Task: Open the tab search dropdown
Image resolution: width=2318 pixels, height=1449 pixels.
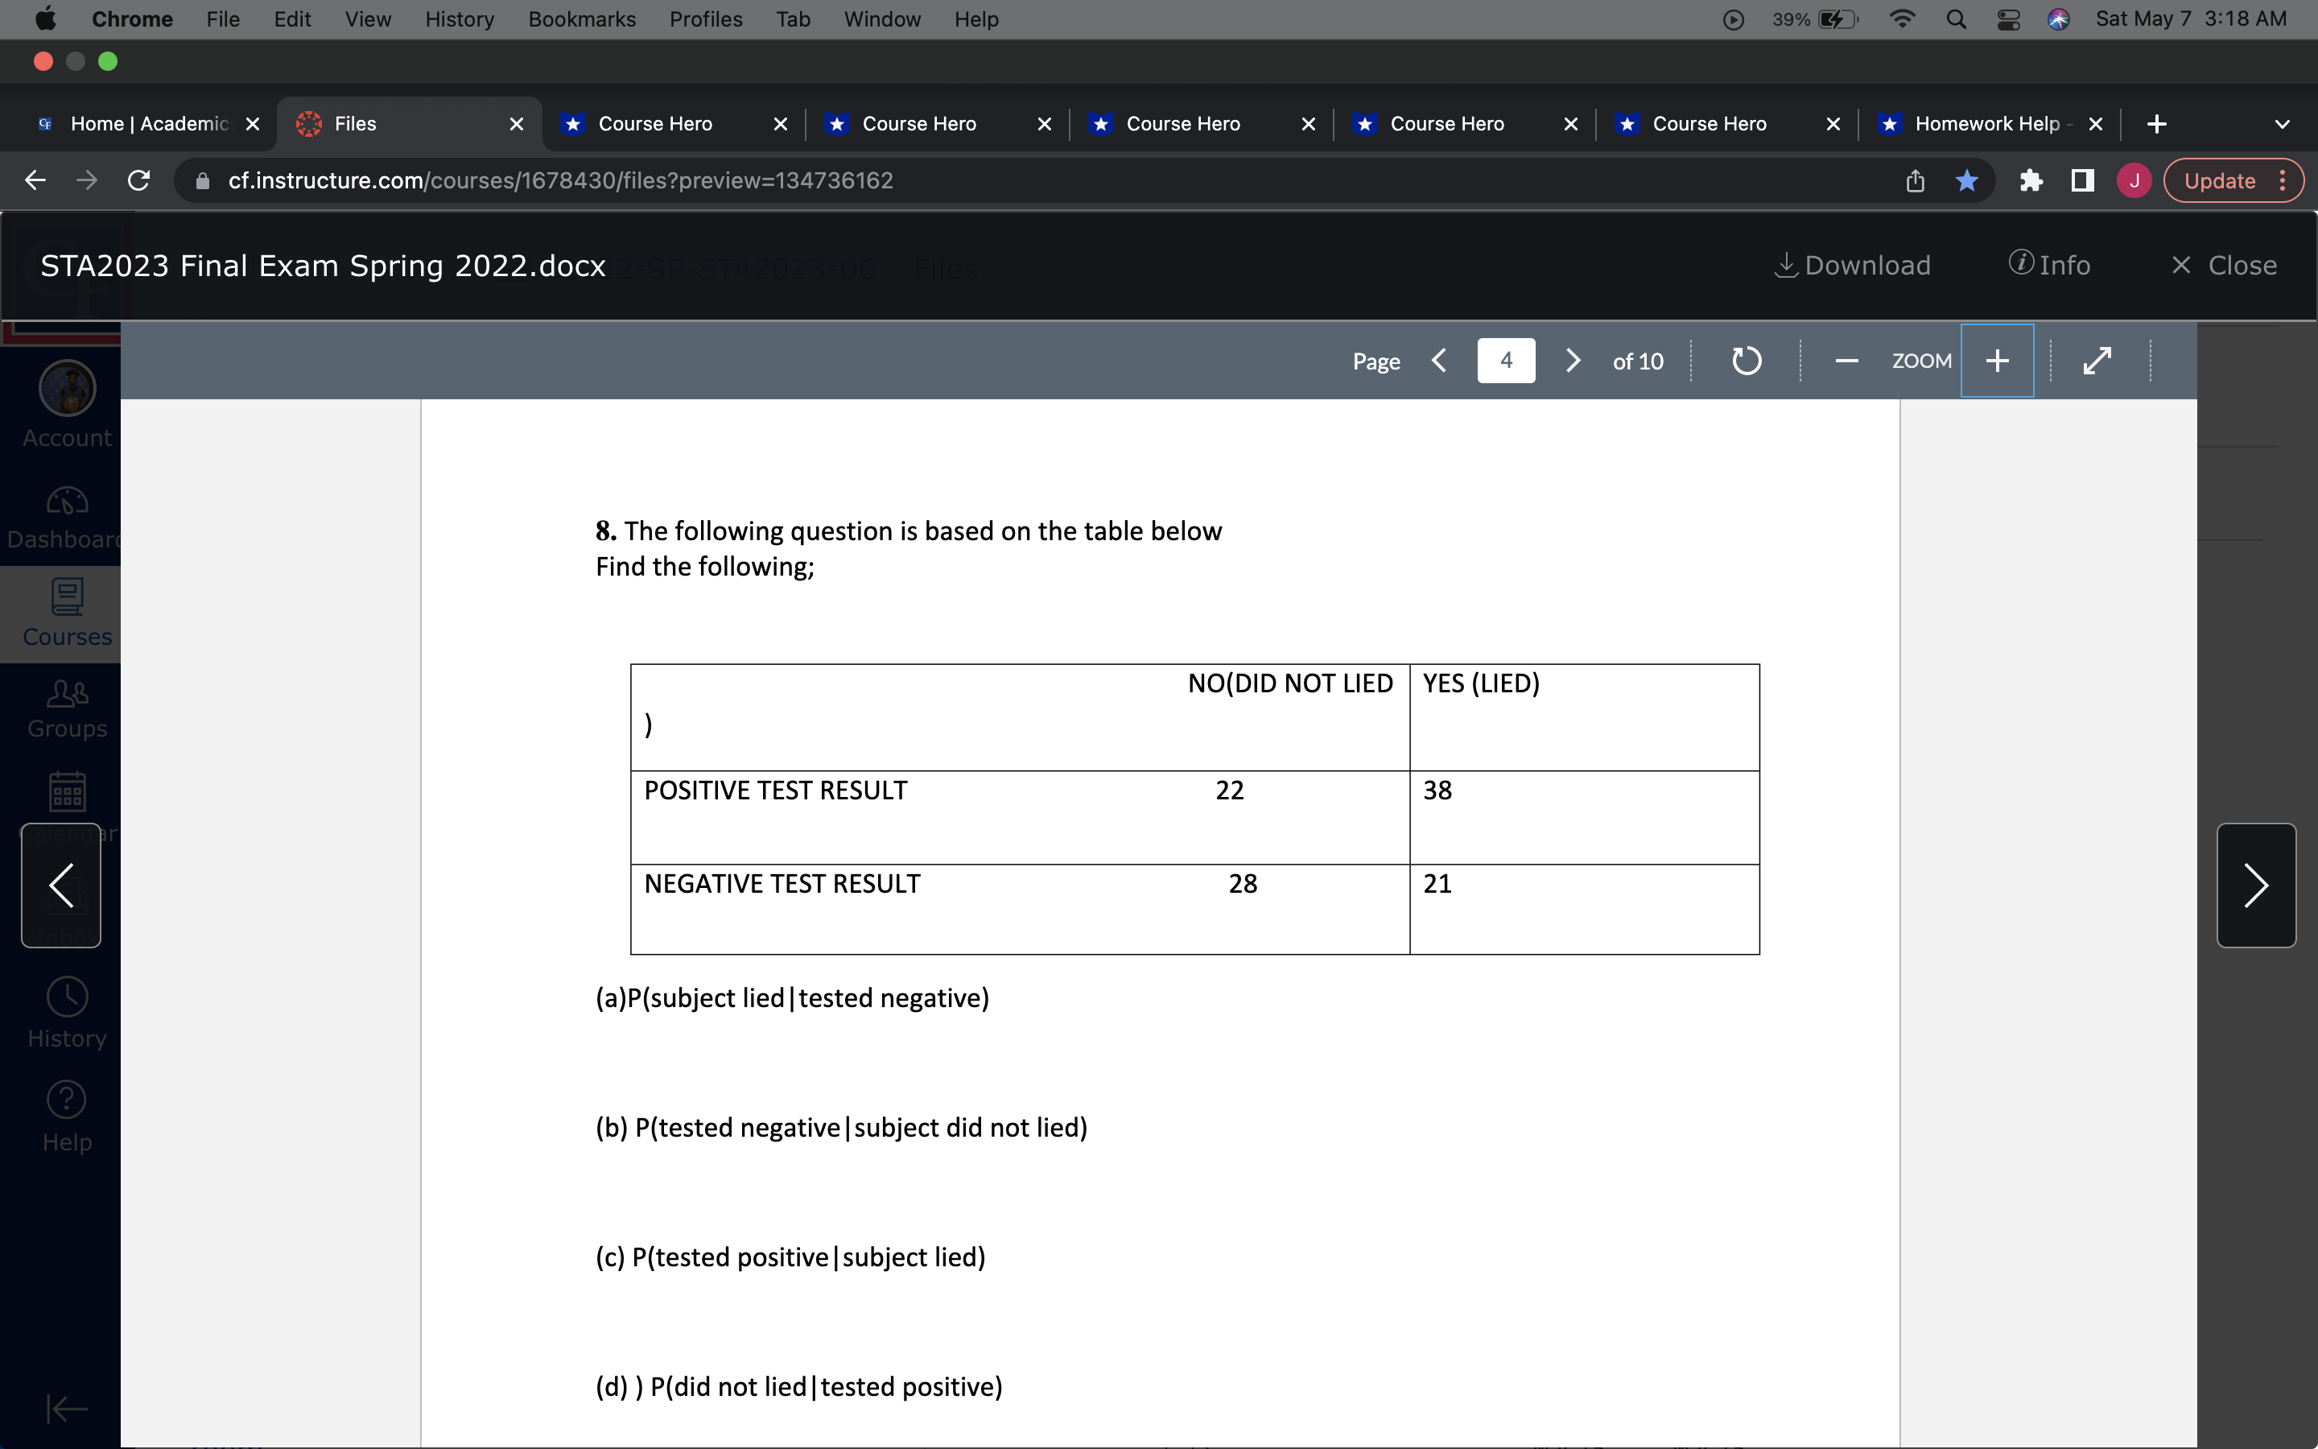Action: point(2283,122)
